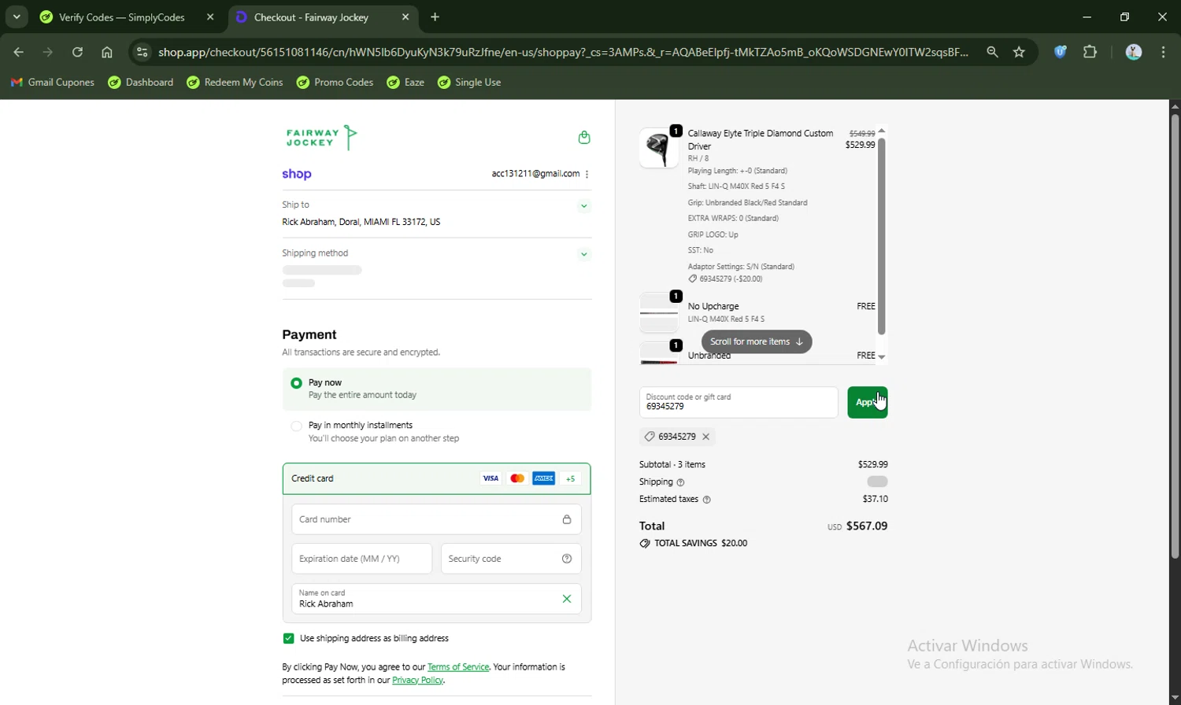Click the Apply discount button

[x=868, y=402]
